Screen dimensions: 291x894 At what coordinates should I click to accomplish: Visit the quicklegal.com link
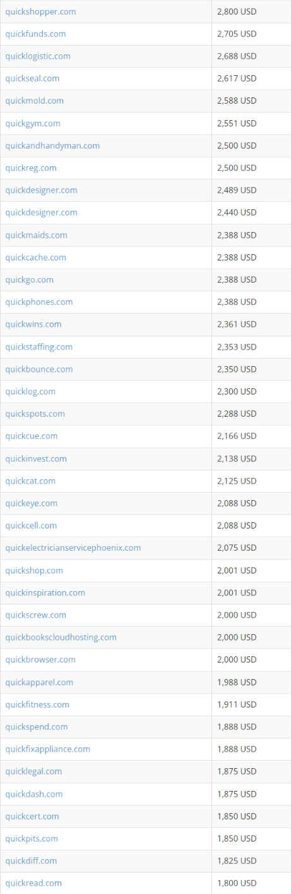(33, 771)
